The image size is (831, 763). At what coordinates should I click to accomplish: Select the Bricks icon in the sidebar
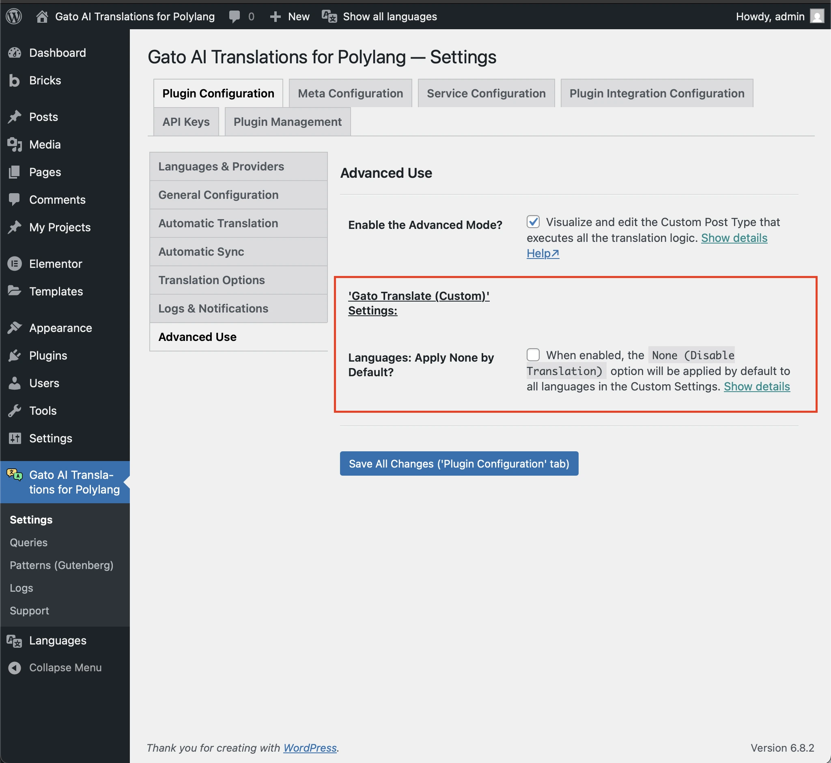[15, 80]
